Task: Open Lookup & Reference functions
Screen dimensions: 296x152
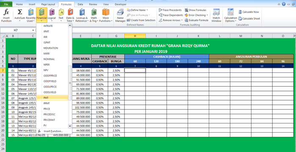Action: 82,16
